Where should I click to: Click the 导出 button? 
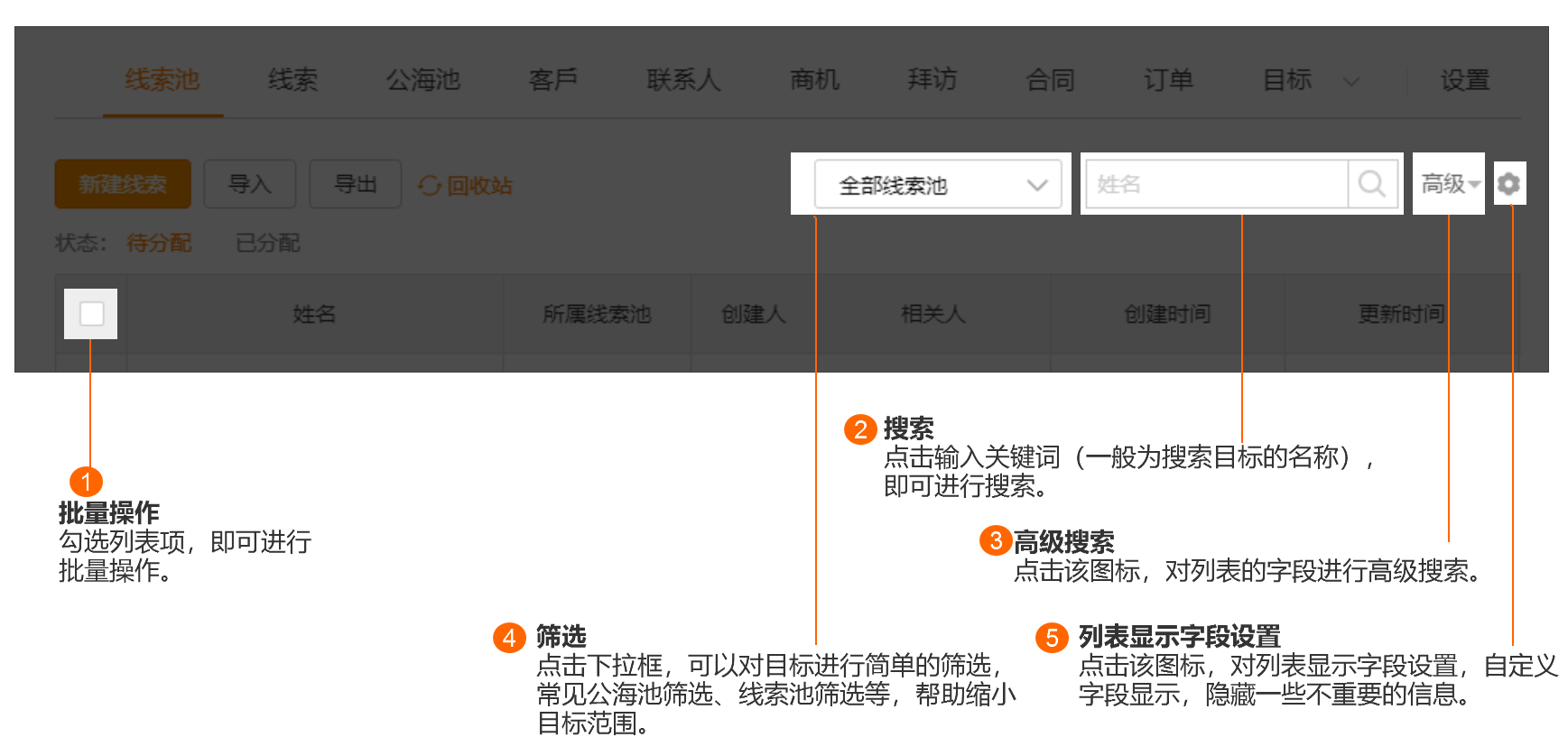point(355,184)
